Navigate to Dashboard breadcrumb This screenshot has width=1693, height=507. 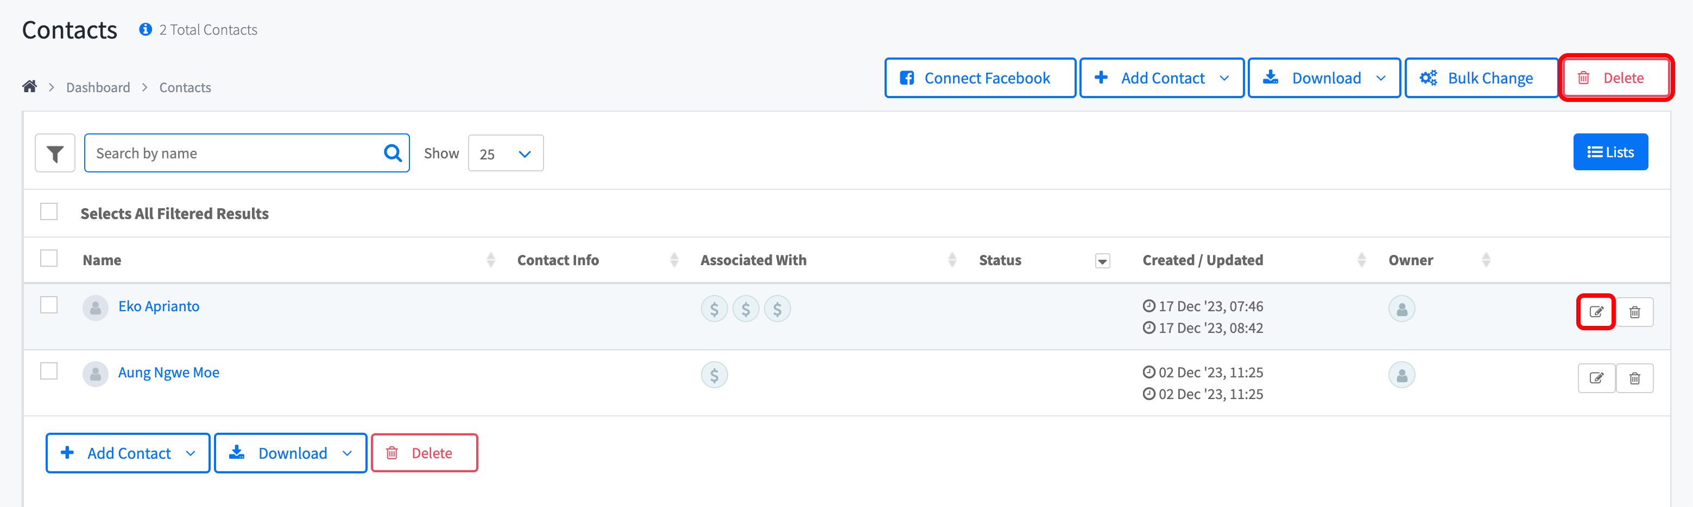[98, 87]
